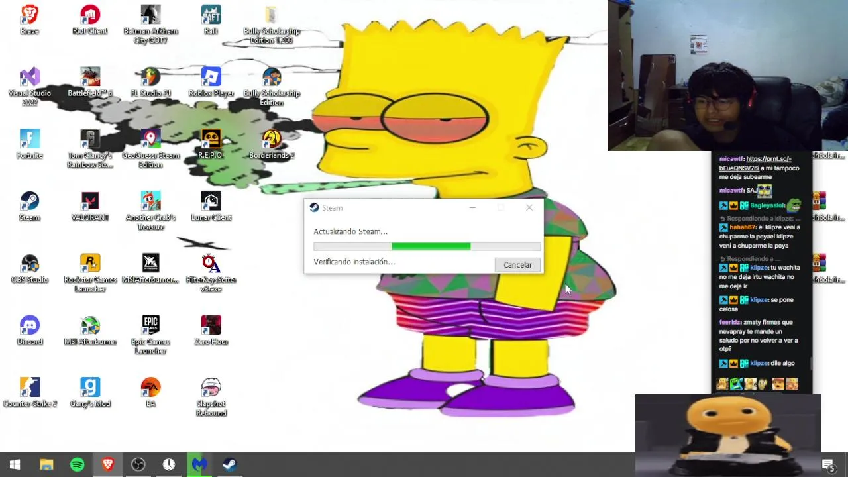The height and width of the screenshot is (477, 848).
Task: Switch to Malwarebytes in the taskbar
Action: (199, 464)
